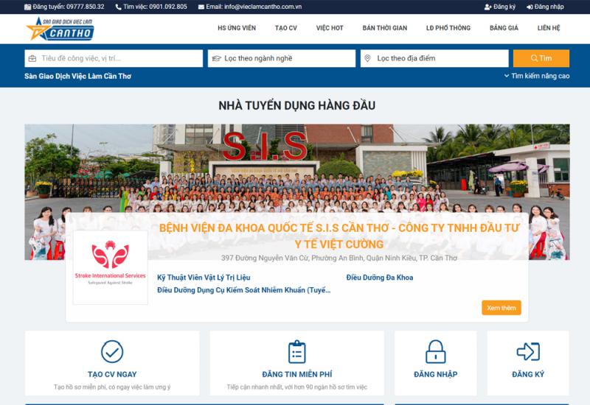Click the clipboard icon above Đăng Tin Miễn Phí
Image resolution: width=590 pixels, height=405 pixels.
click(296, 351)
